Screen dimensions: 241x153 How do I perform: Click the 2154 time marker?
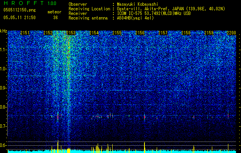pos(94,33)
